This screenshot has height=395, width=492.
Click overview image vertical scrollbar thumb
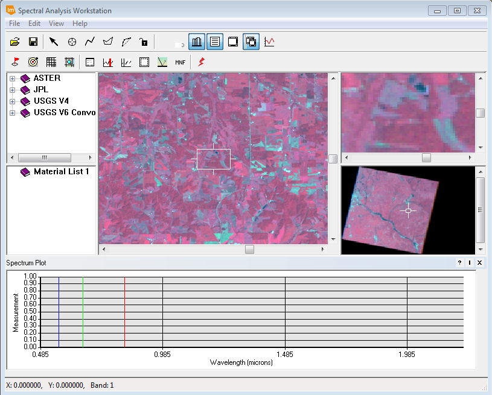[x=481, y=210]
